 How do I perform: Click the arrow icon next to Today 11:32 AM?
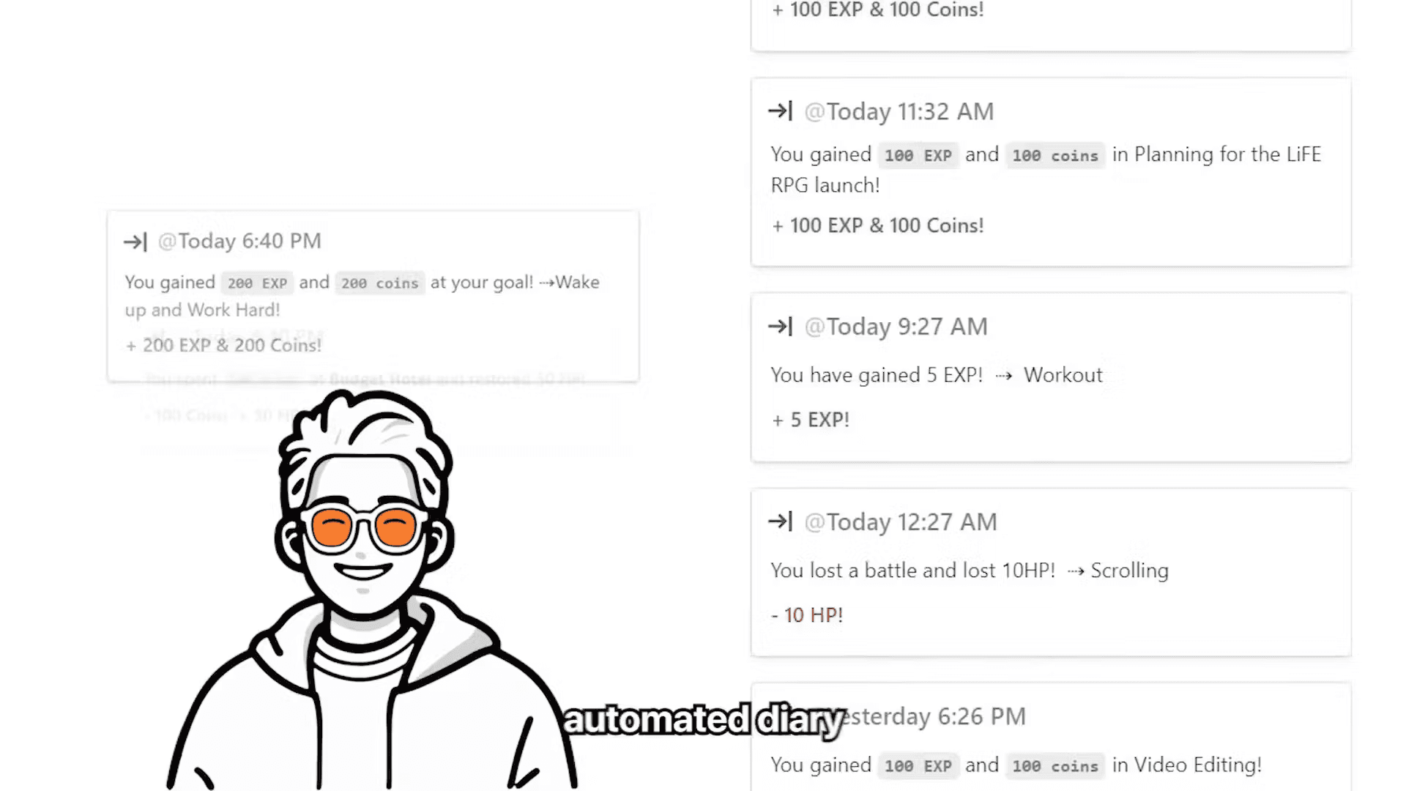click(781, 110)
